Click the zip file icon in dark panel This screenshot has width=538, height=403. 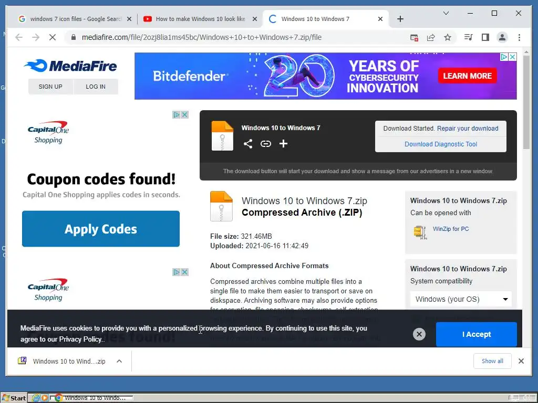(222, 136)
